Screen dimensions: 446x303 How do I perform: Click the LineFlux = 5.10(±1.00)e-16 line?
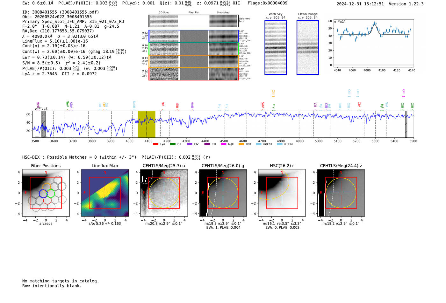55,41
